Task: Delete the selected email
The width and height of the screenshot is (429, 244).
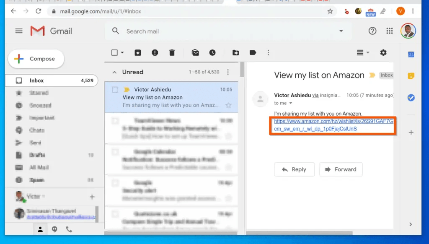Action: coord(172,52)
